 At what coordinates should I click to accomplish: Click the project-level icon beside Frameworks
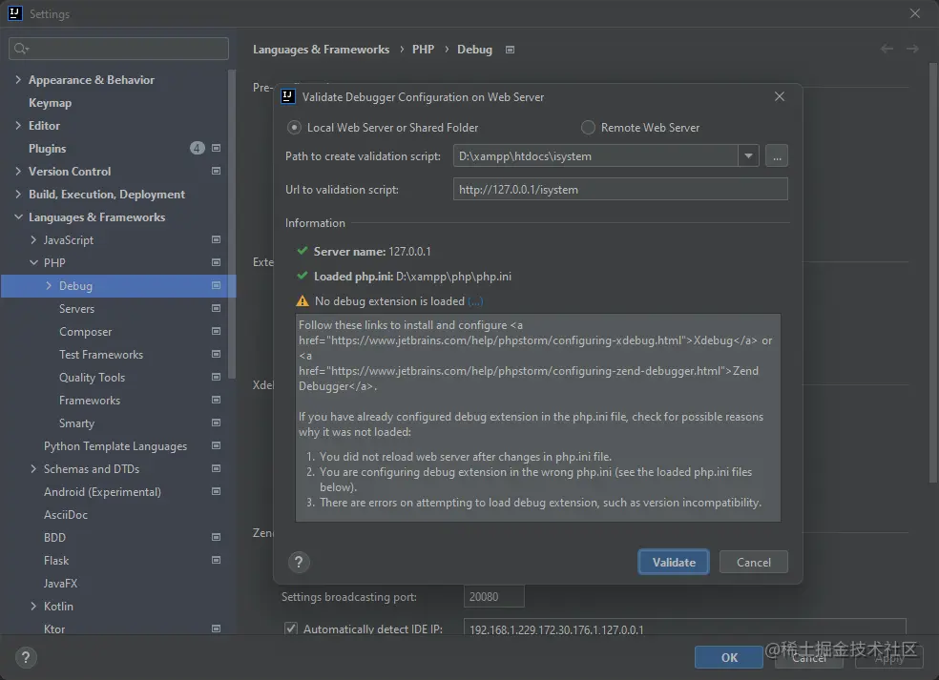pyautogui.click(x=217, y=400)
